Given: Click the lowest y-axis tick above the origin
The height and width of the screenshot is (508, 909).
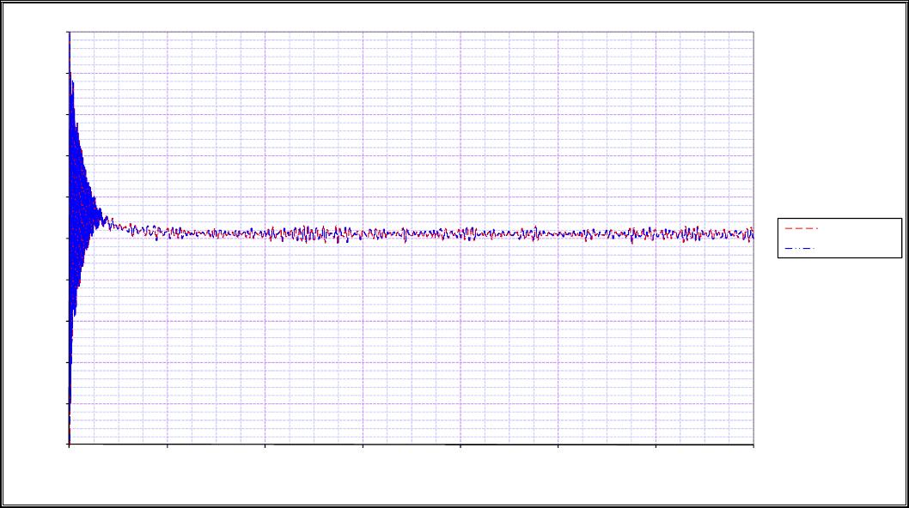Looking at the screenshot, I should pyautogui.click(x=69, y=402).
